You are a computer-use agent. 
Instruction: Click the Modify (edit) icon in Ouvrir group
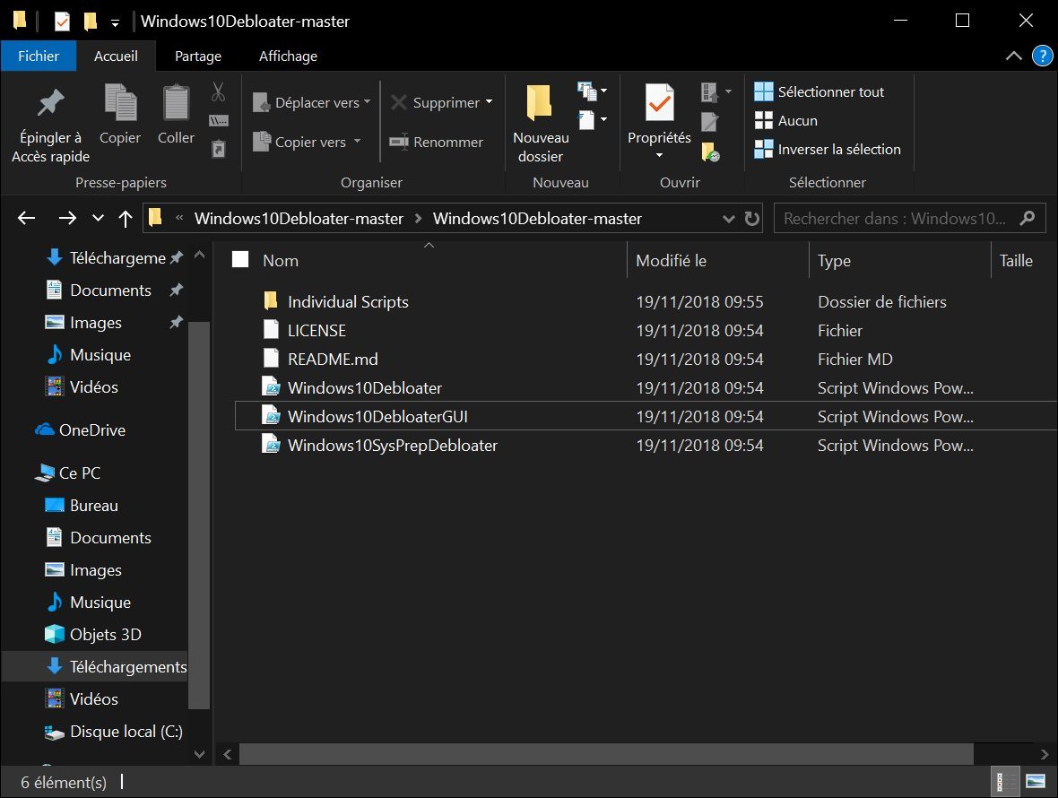[709, 121]
